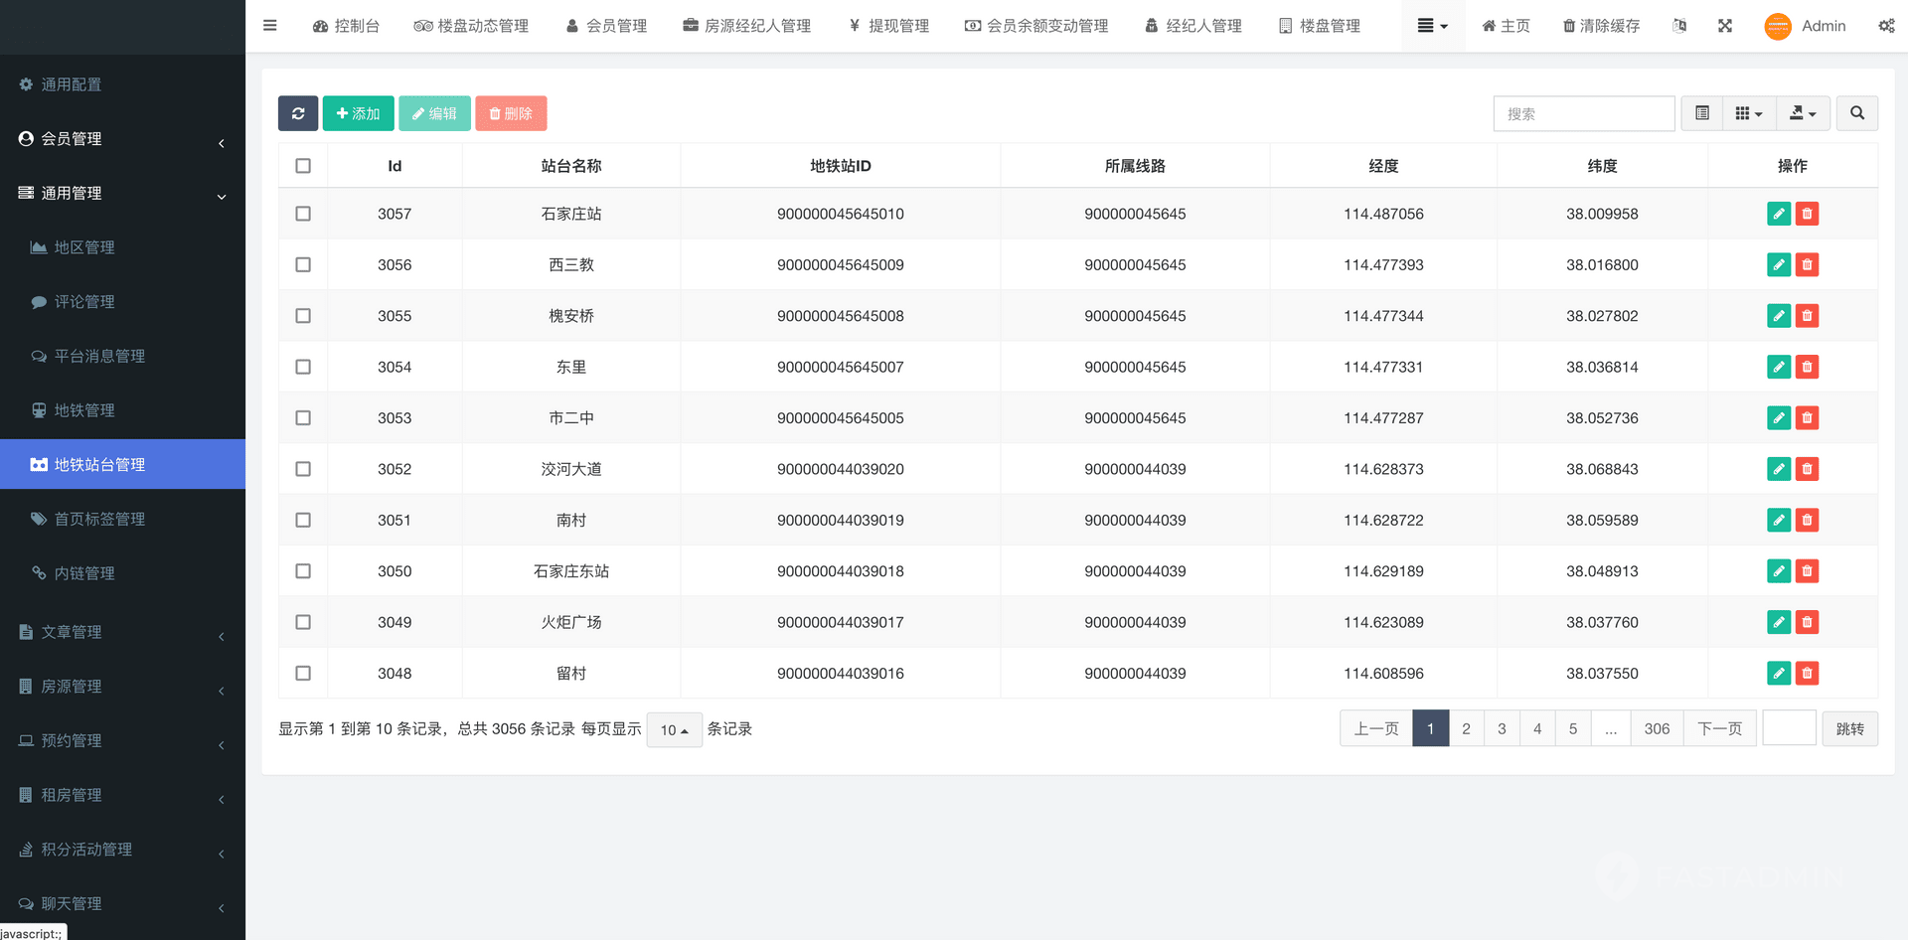1908x940 pixels.
Task: Open 评论管理 in the sidebar
Action: pyautogui.click(x=122, y=301)
